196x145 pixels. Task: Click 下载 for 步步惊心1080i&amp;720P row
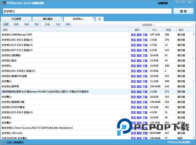[x=145, y=35]
